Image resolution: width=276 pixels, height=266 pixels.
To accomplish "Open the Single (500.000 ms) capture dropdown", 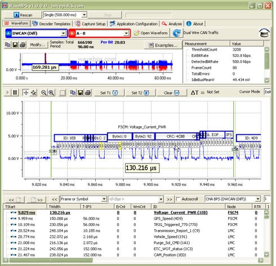I will pyautogui.click(x=65, y=15).
